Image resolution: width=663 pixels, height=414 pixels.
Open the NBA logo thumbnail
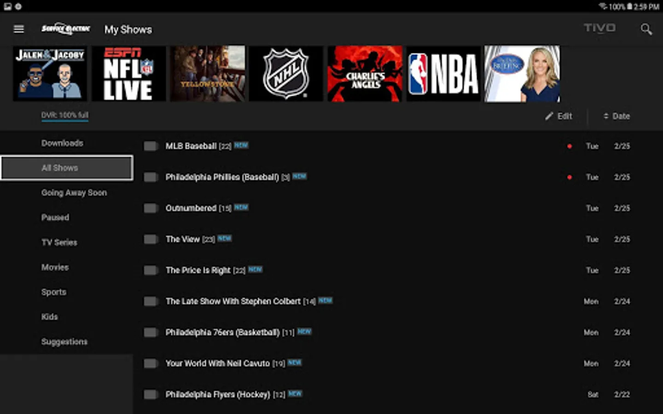(x=443, y=74)
